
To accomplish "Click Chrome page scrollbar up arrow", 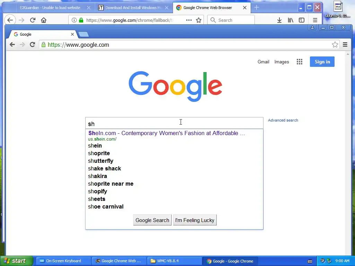I will point(348,54).
